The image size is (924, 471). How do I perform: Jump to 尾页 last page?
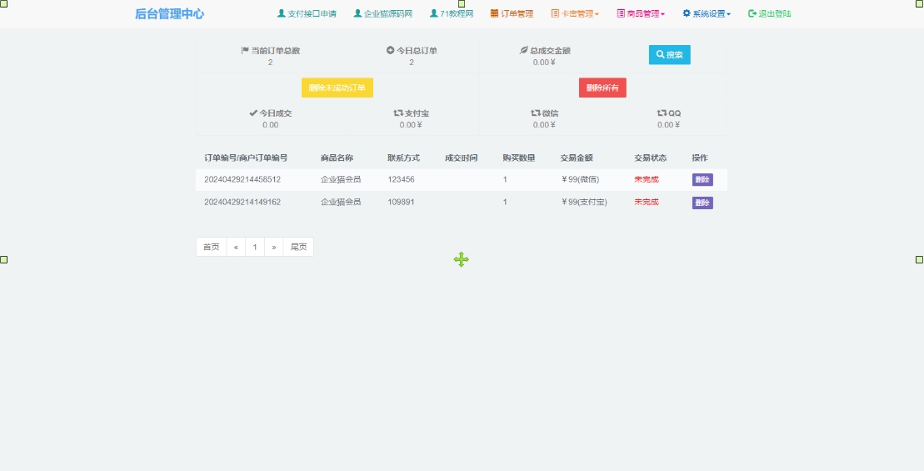pyautogui.click(x=298, y=247)
